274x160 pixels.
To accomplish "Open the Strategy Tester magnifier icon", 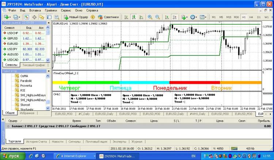I will [57, 17].
